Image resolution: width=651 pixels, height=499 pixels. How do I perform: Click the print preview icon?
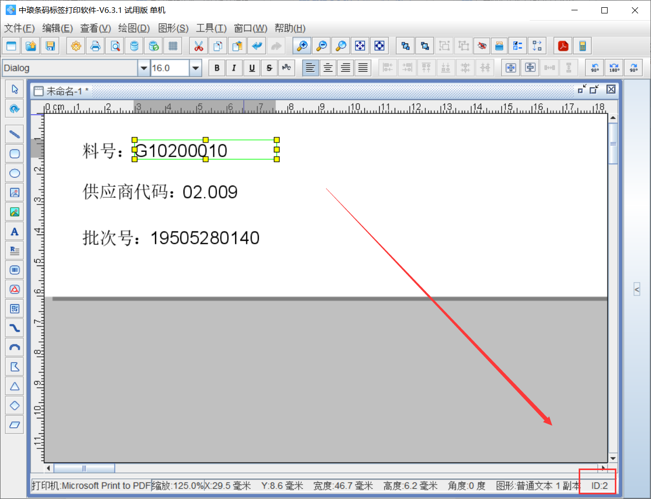tap(115, 46)
